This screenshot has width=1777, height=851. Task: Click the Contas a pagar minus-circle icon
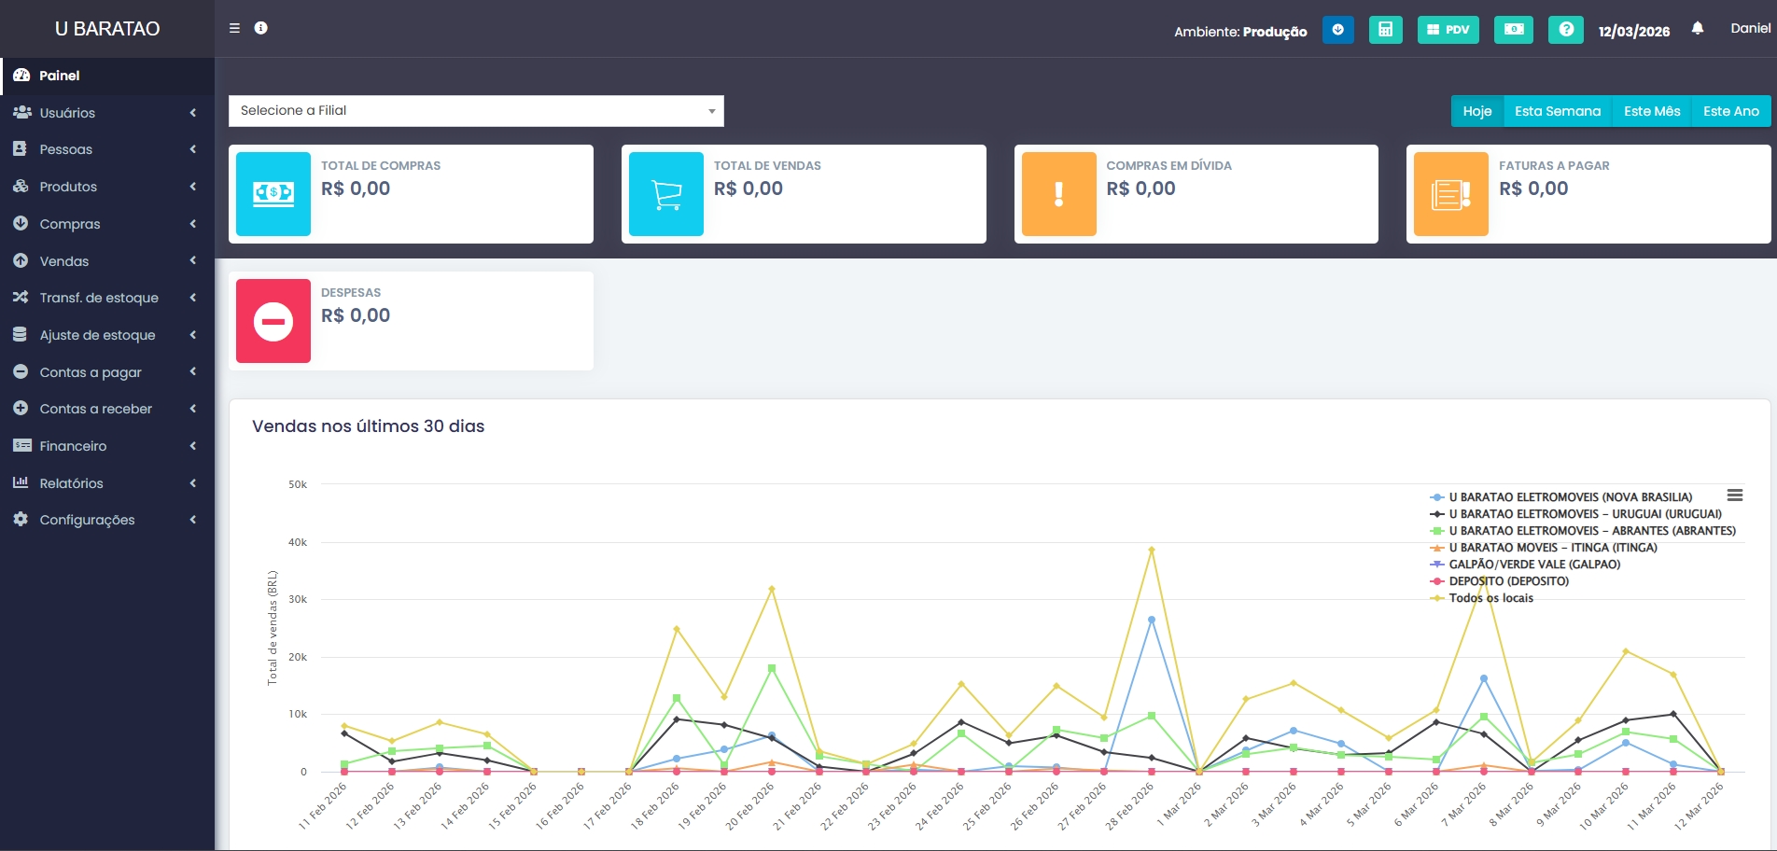[21, 371]
